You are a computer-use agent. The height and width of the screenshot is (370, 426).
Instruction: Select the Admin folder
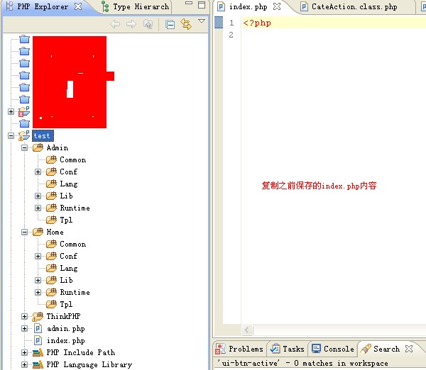click(58, 148)
